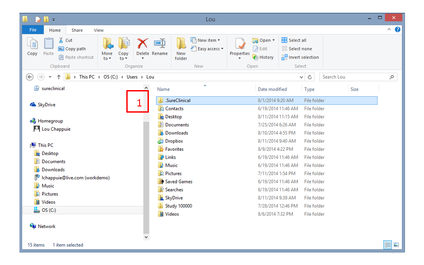Show file History

(263, 57)
